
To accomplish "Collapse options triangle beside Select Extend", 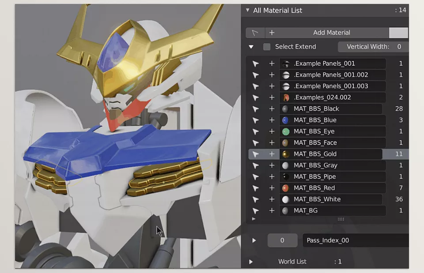I will (x=251, y=47).
